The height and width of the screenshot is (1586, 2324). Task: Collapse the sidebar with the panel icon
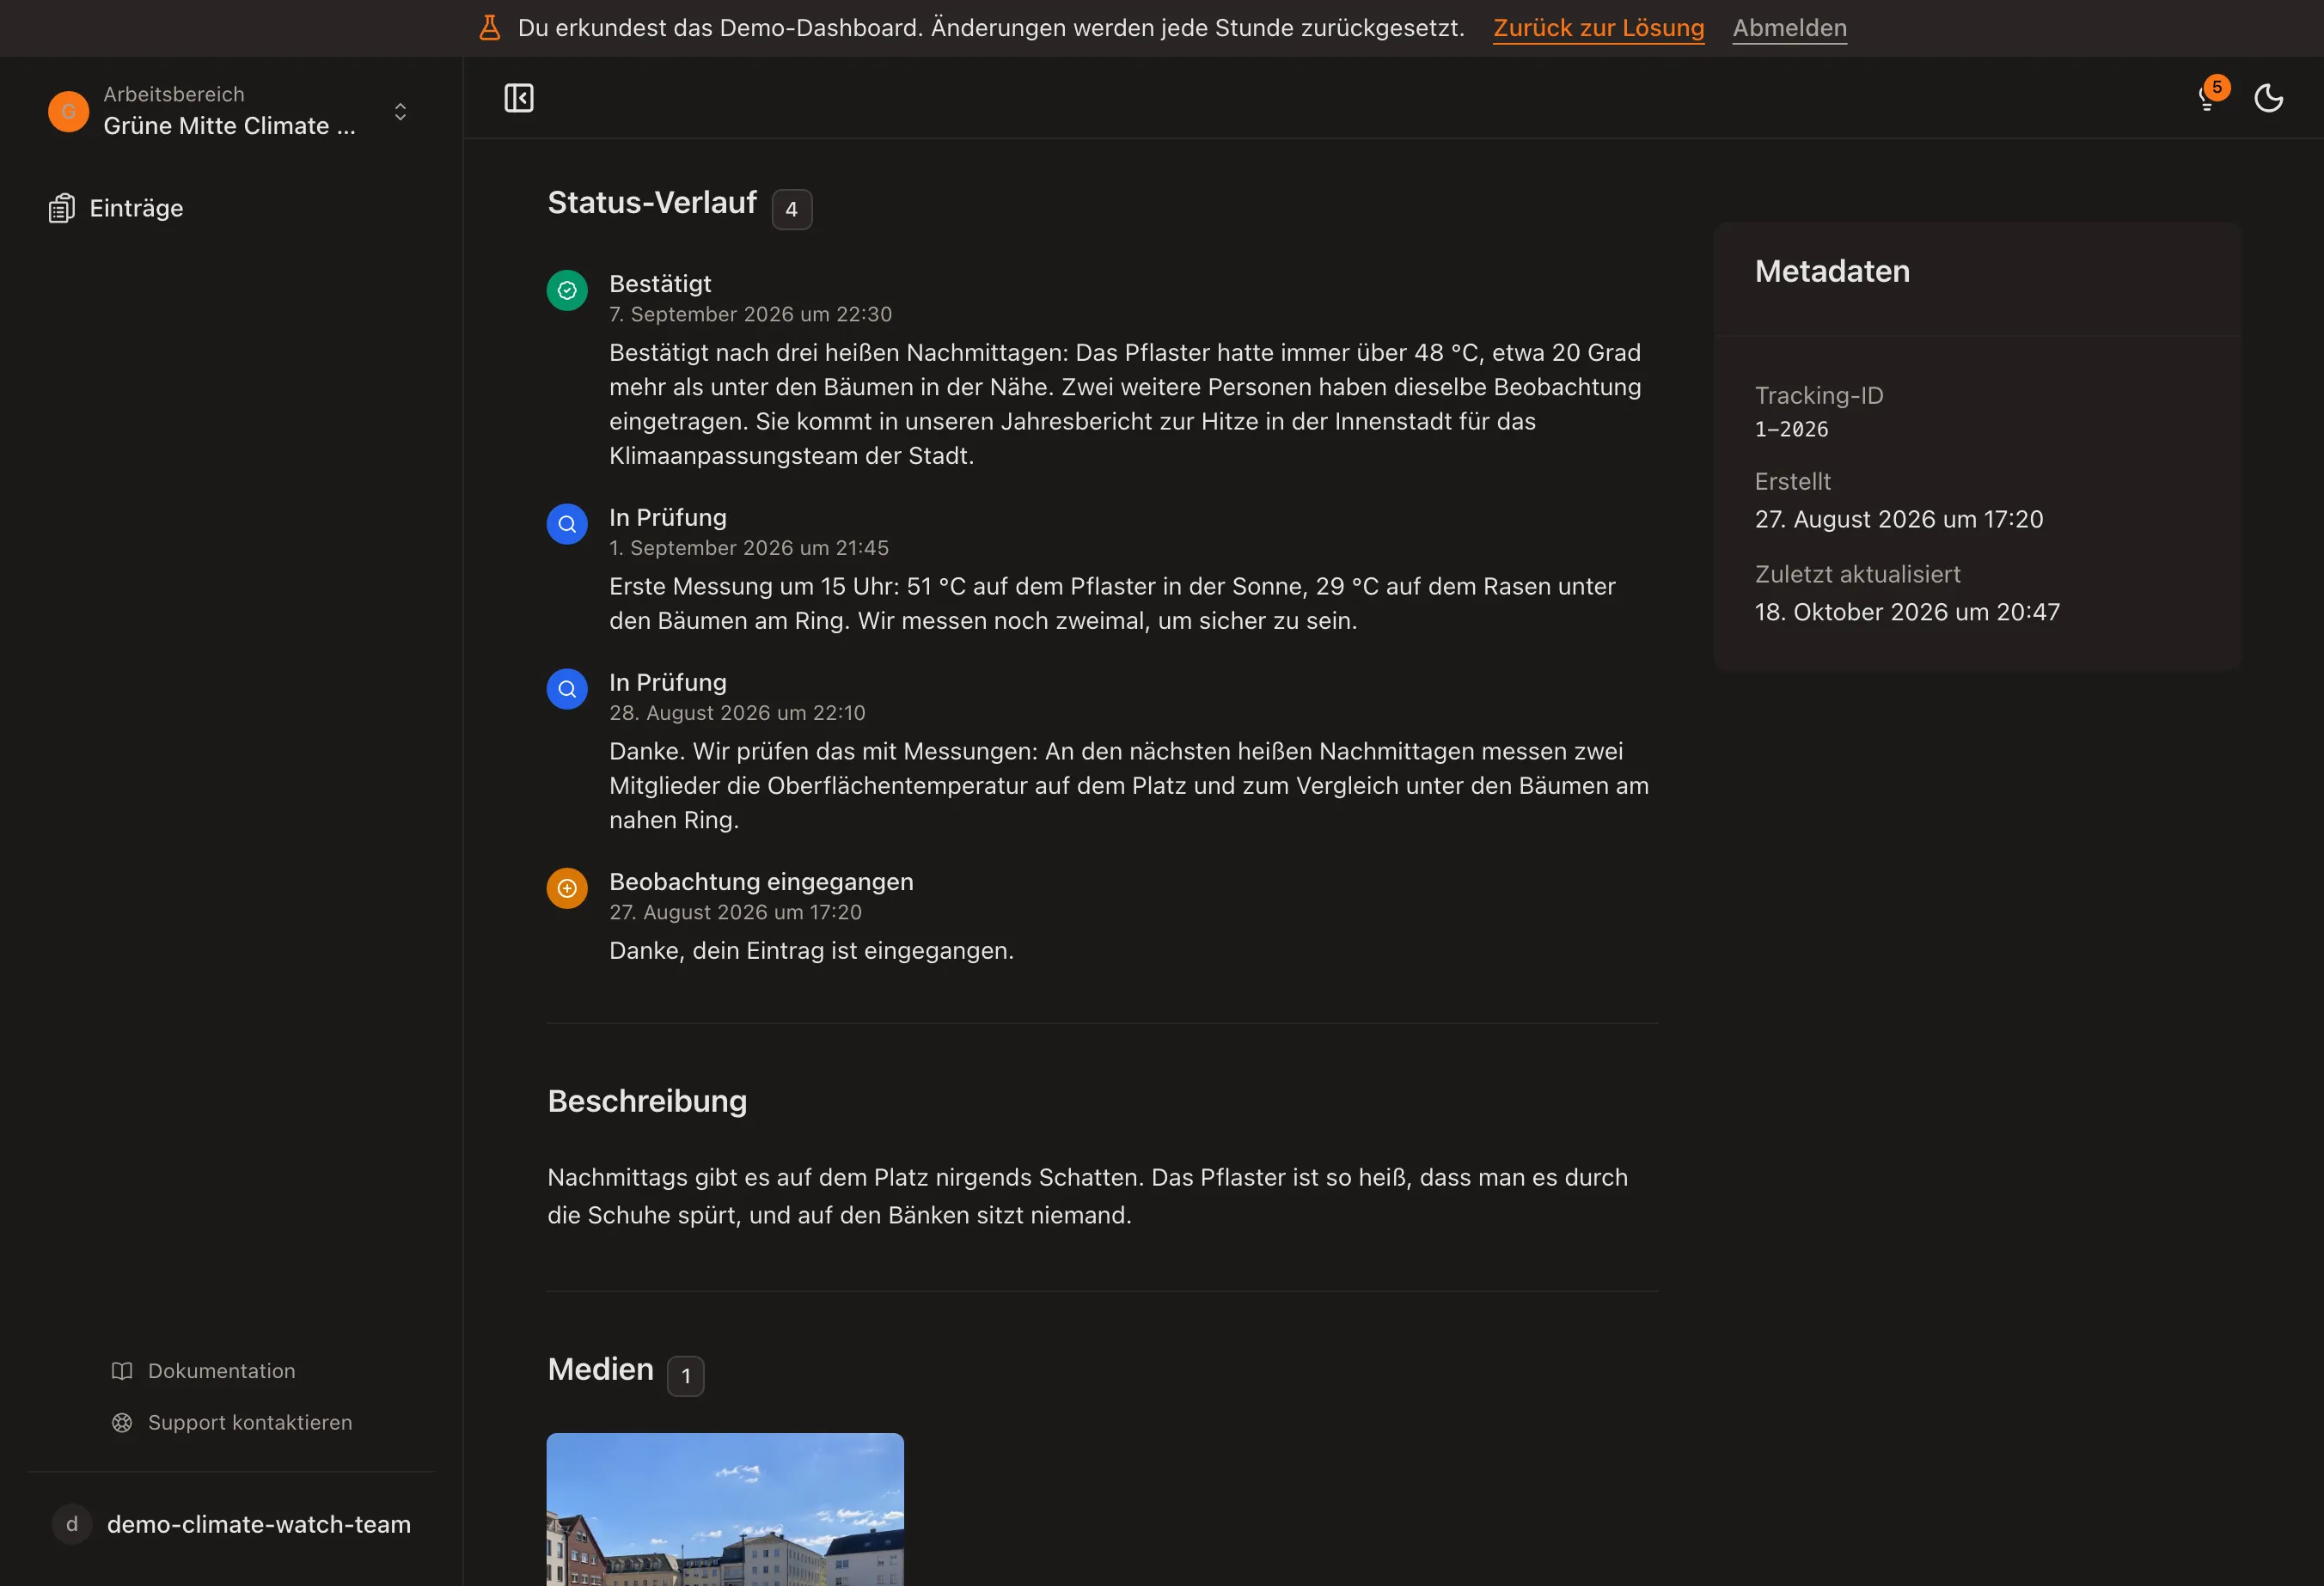[x=518, y=98]
